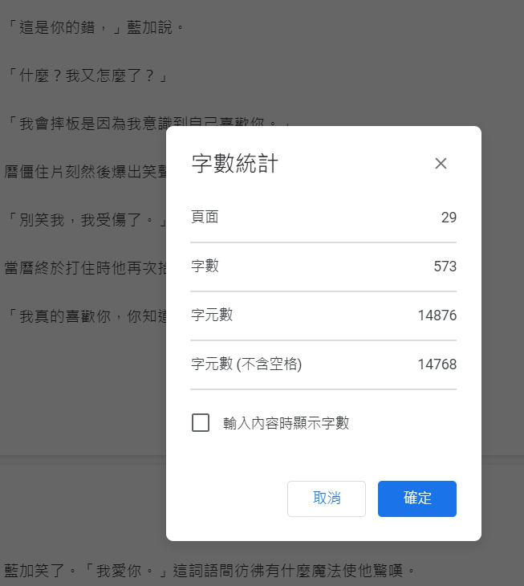
Task: Click the word count value 573
Action: (x=445, y=266)
